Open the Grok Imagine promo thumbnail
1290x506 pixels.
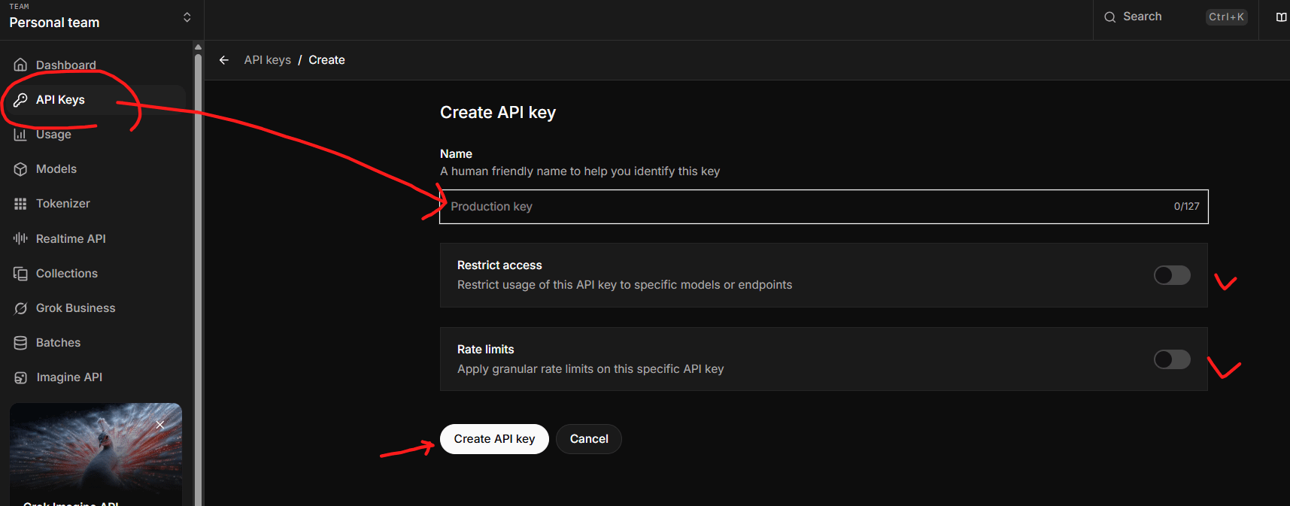coord(96,455)
